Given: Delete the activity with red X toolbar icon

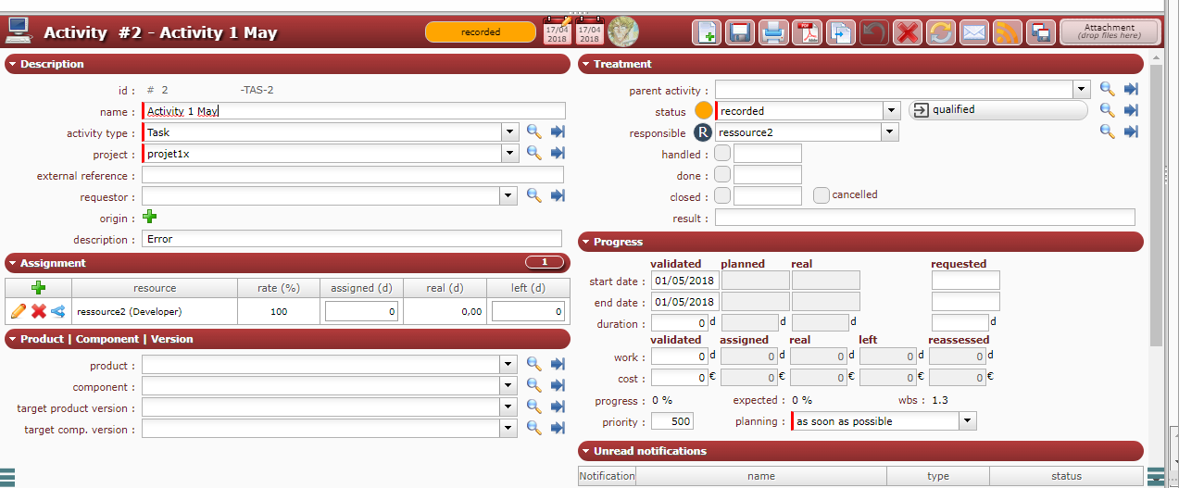Looking at the screenshot, I should (908, 32).
